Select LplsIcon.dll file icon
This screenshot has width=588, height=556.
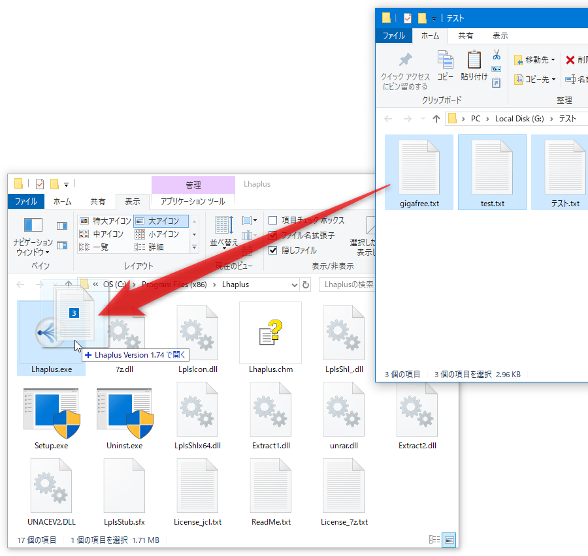[197, 333]
